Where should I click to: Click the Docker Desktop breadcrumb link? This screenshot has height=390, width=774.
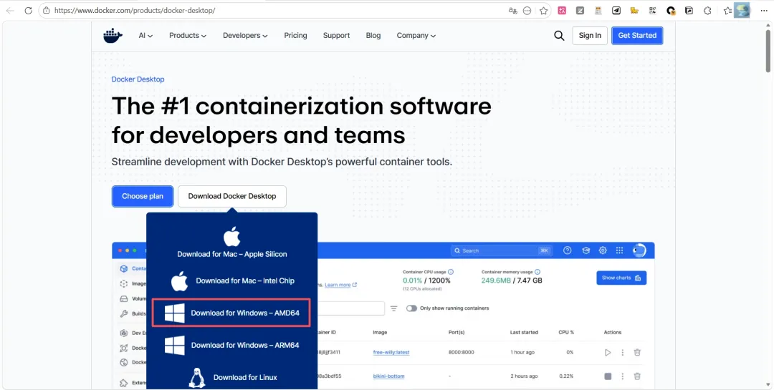coord(138,79)
